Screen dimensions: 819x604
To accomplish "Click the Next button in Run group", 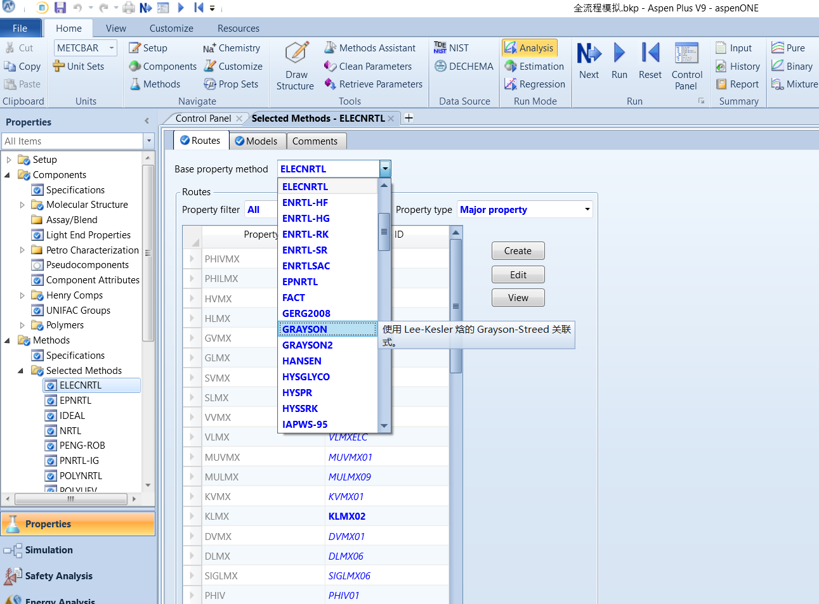I will click(589, 61).
